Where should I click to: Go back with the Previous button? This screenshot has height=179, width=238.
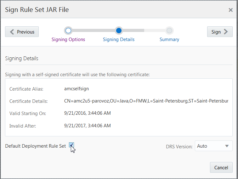tap(22, 32)
